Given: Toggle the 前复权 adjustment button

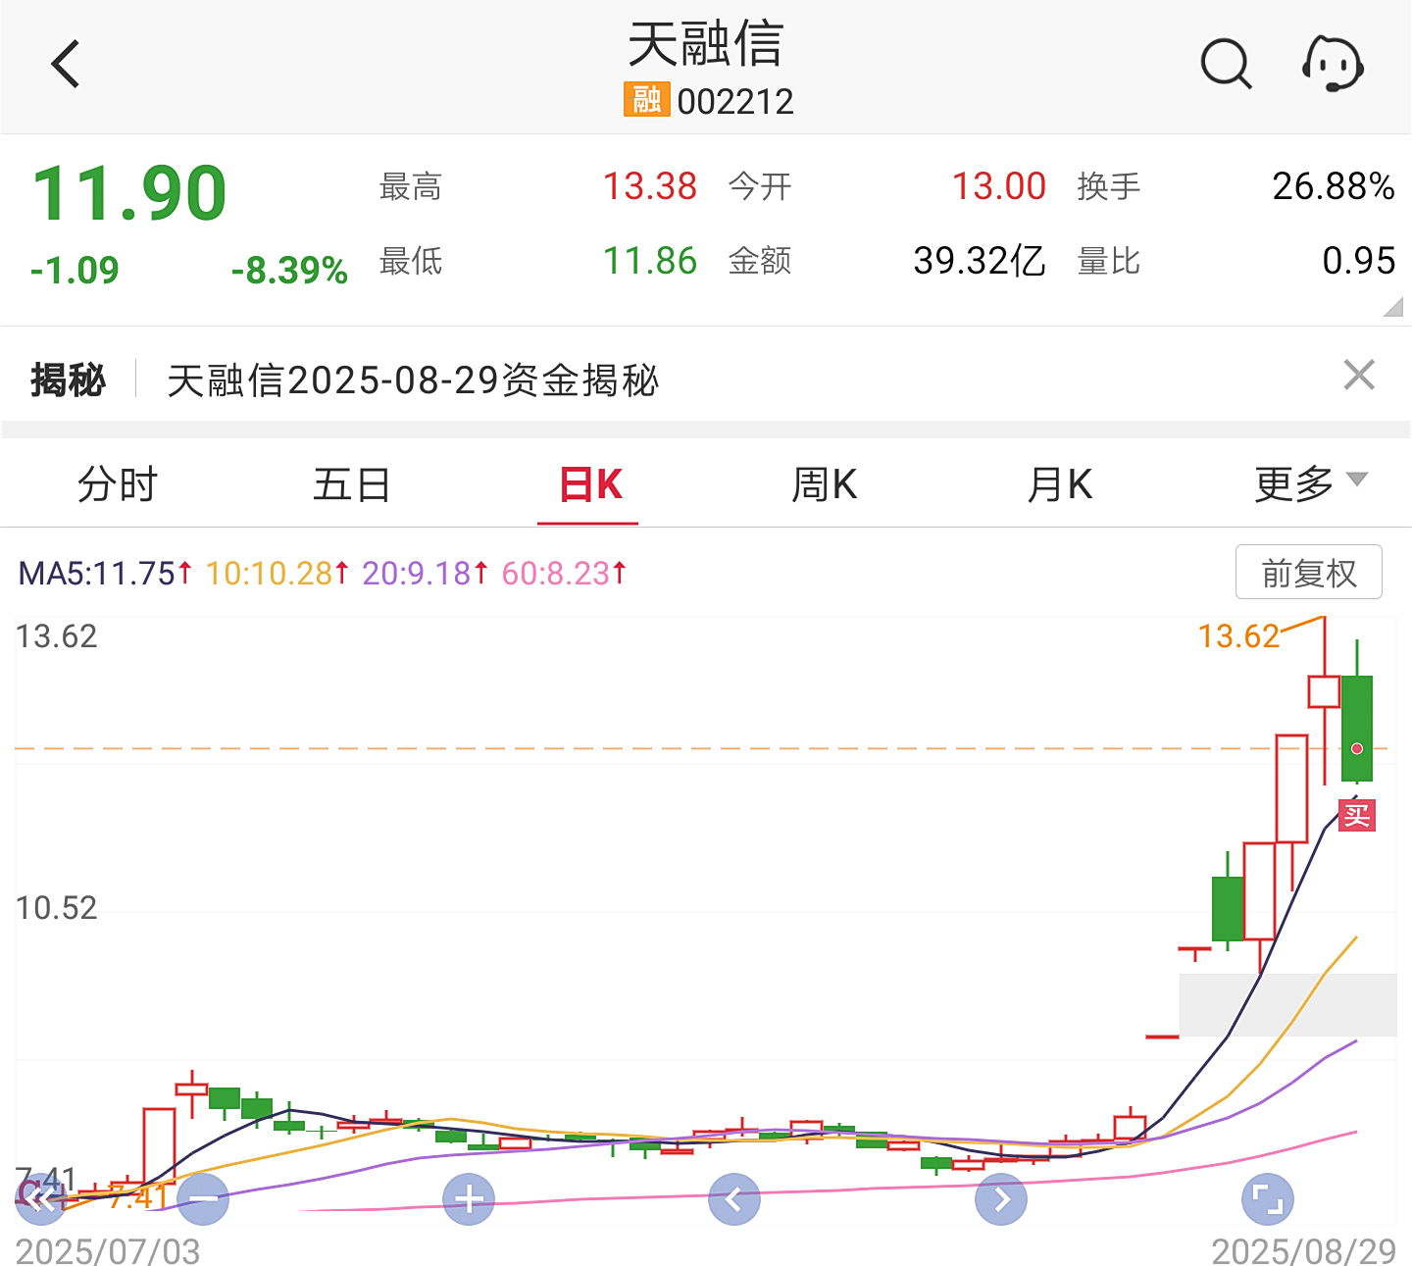Looking at the screenshot, I should (x=1309, y=572).
